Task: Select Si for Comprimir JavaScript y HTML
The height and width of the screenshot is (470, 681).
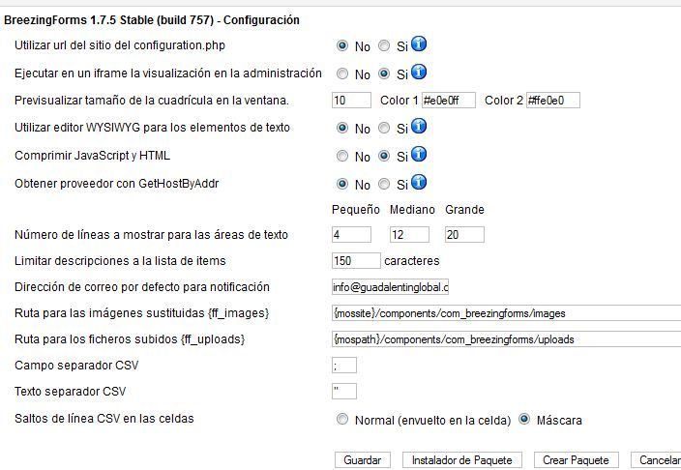Action: pyautogui.click(x=384, y=156)
